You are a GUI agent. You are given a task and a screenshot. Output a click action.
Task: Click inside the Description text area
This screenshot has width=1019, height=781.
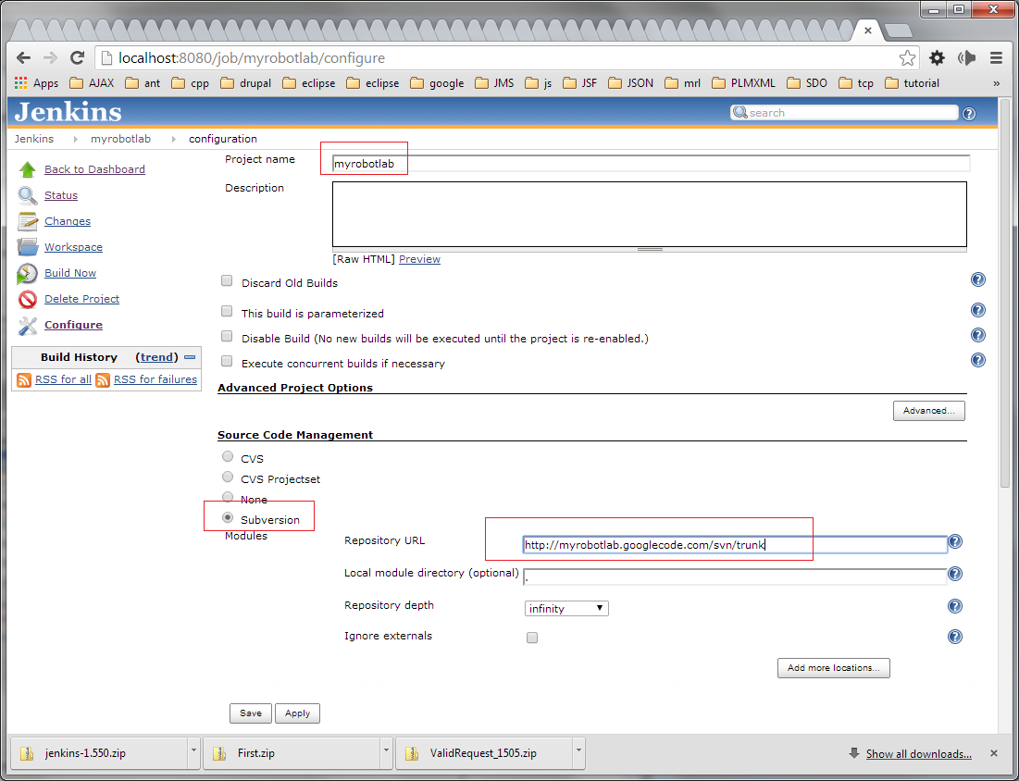point(649,215)
